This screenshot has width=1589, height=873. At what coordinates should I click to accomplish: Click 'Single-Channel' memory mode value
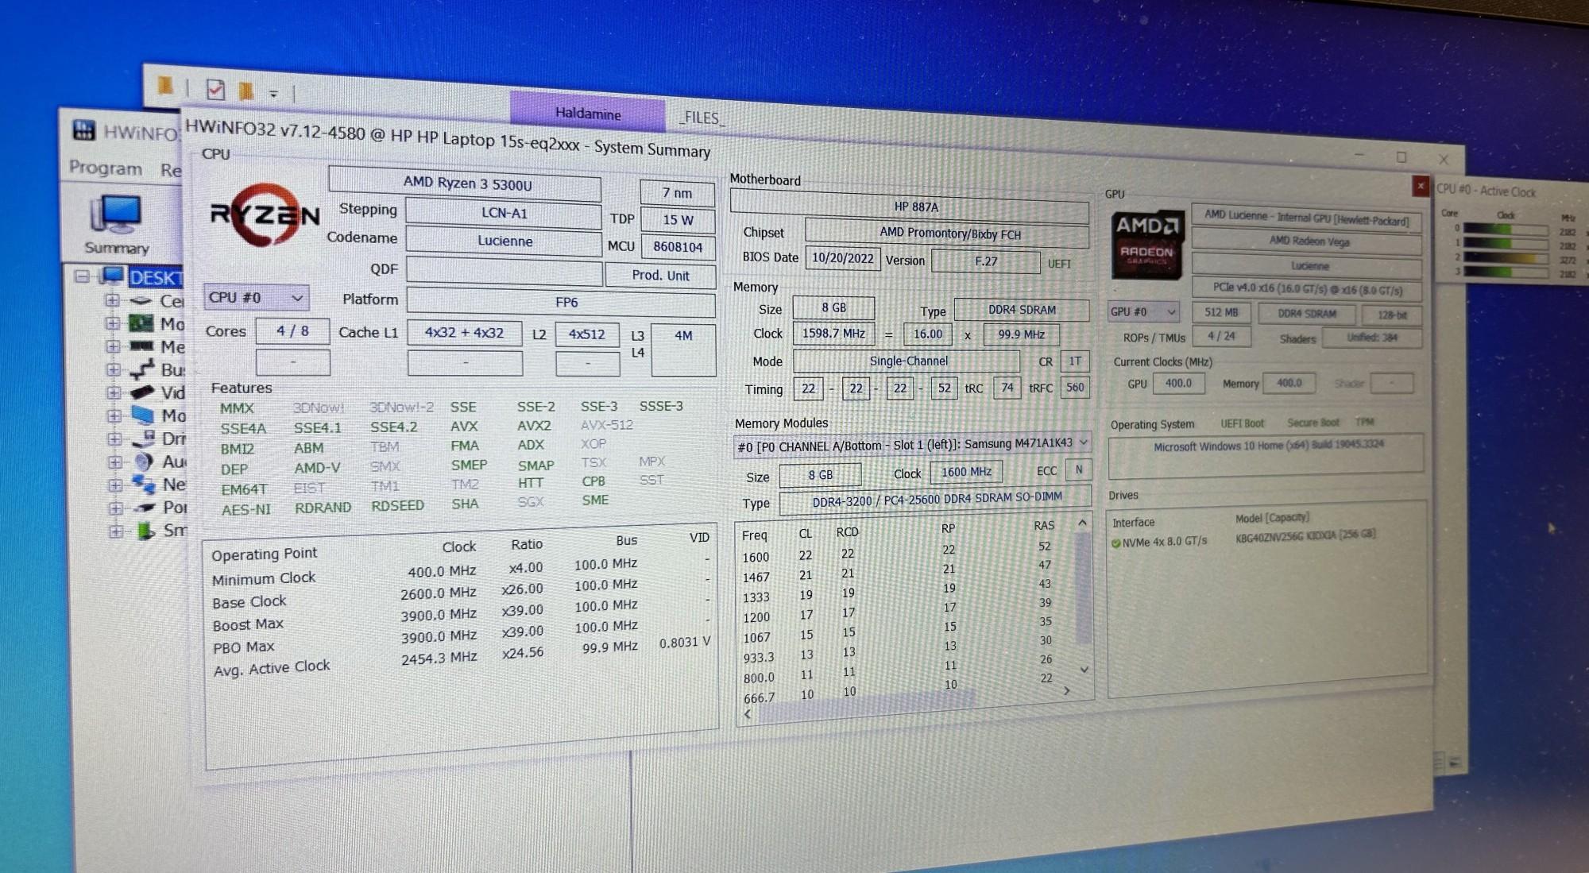point(907,361)
